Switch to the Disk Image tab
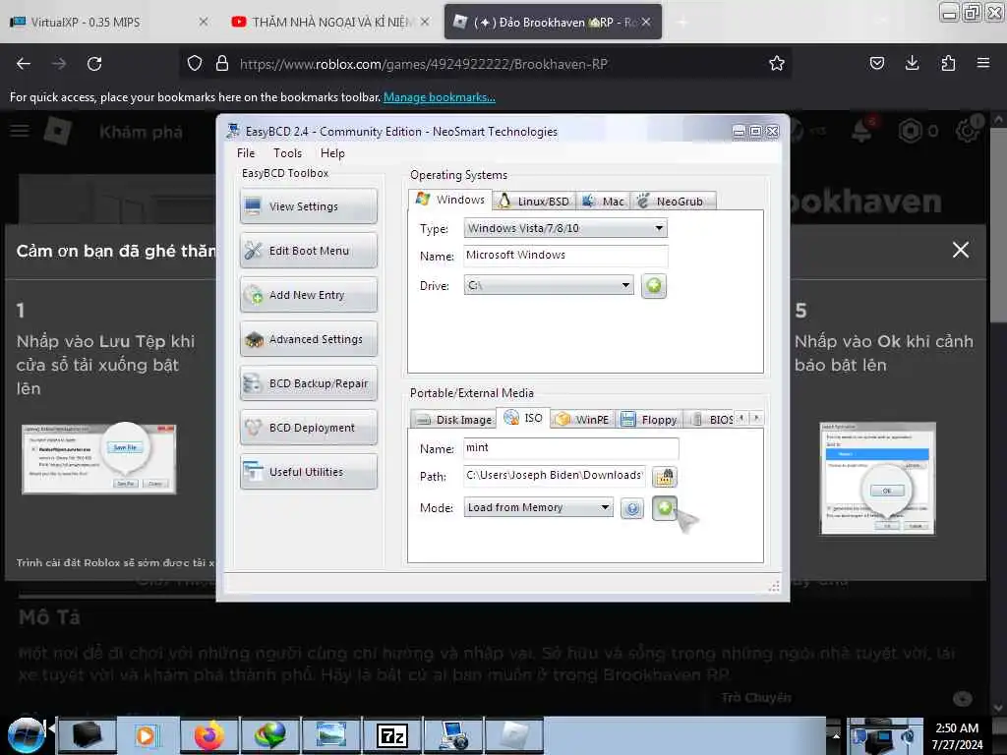1007x755 pixels. (453, 419)
